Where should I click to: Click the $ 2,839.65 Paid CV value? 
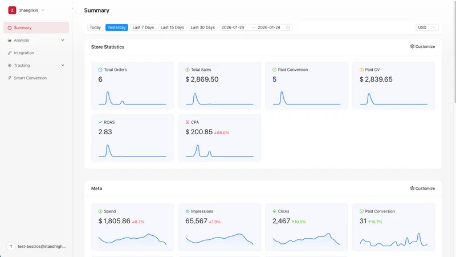tap(376, 79)
